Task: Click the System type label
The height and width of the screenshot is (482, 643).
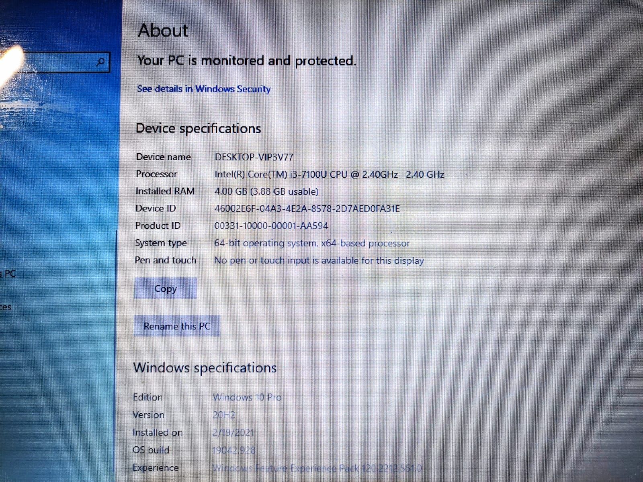Action: tap(161, 243)
